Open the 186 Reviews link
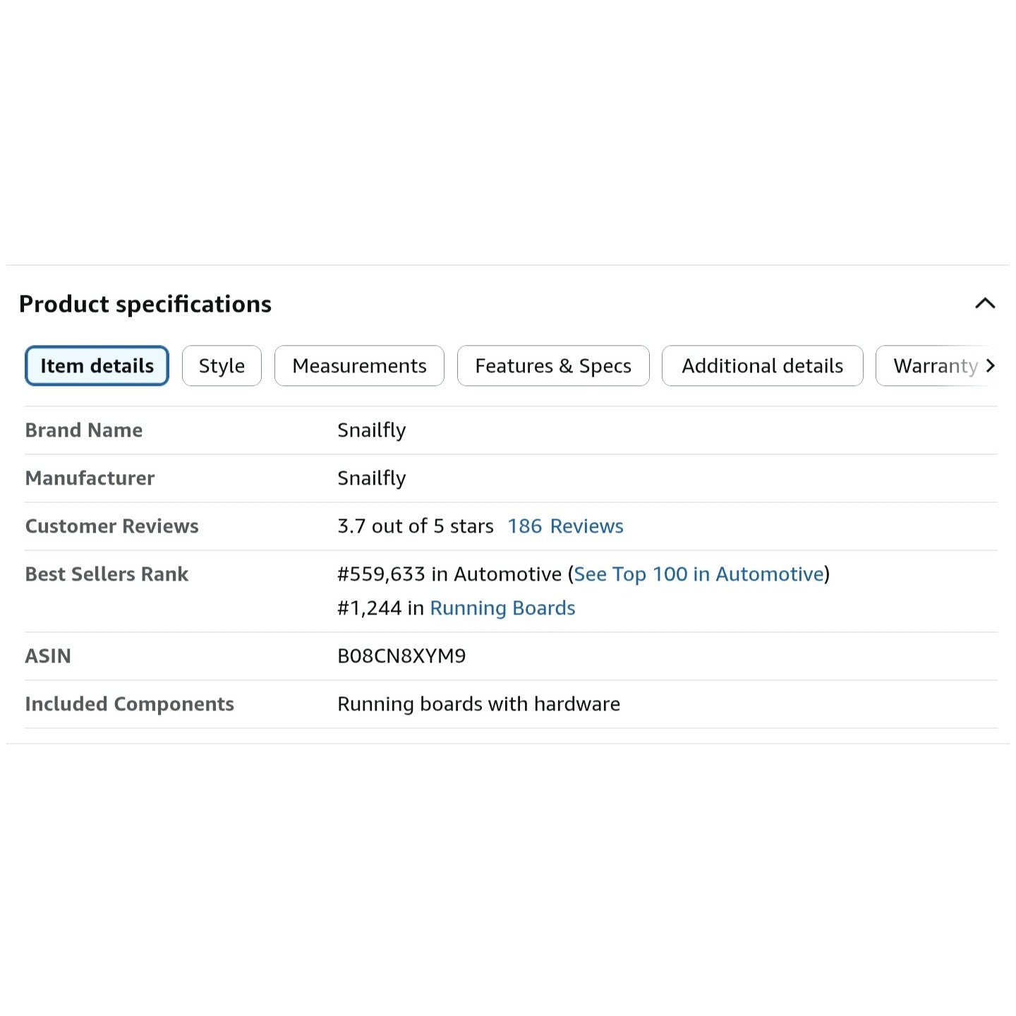Image resolution: width=1016 pixels, height=1016 pixels. click(x=565, y=526)
